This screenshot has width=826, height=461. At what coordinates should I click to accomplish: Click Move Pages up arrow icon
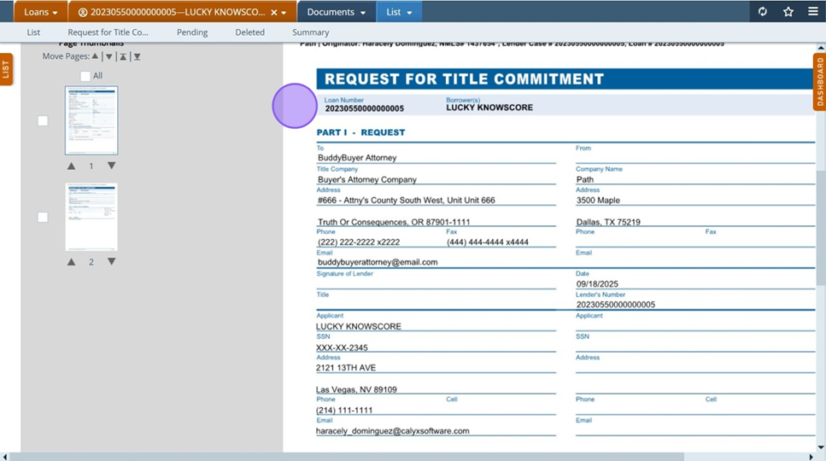95,57
